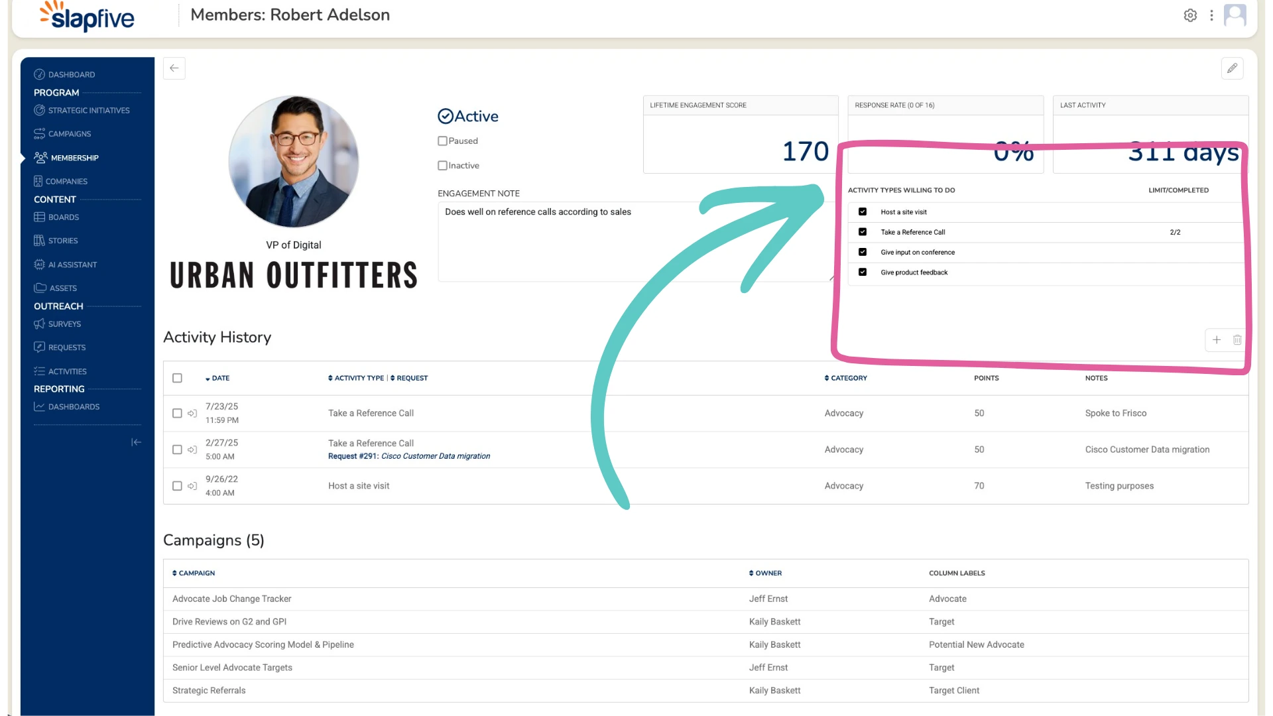Check the Inactive status box
This screenshot has width=1273, height=716.
442,166
